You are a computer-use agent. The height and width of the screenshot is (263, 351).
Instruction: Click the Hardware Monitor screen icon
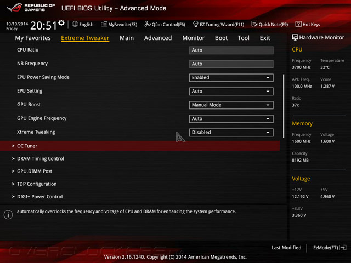point(295,38)
